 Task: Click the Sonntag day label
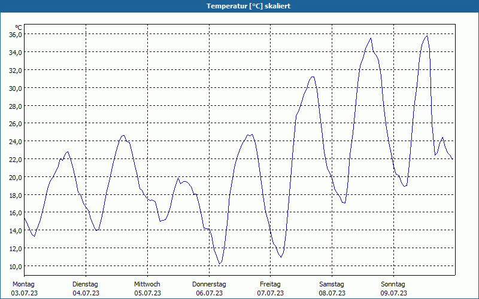point(393,284)
